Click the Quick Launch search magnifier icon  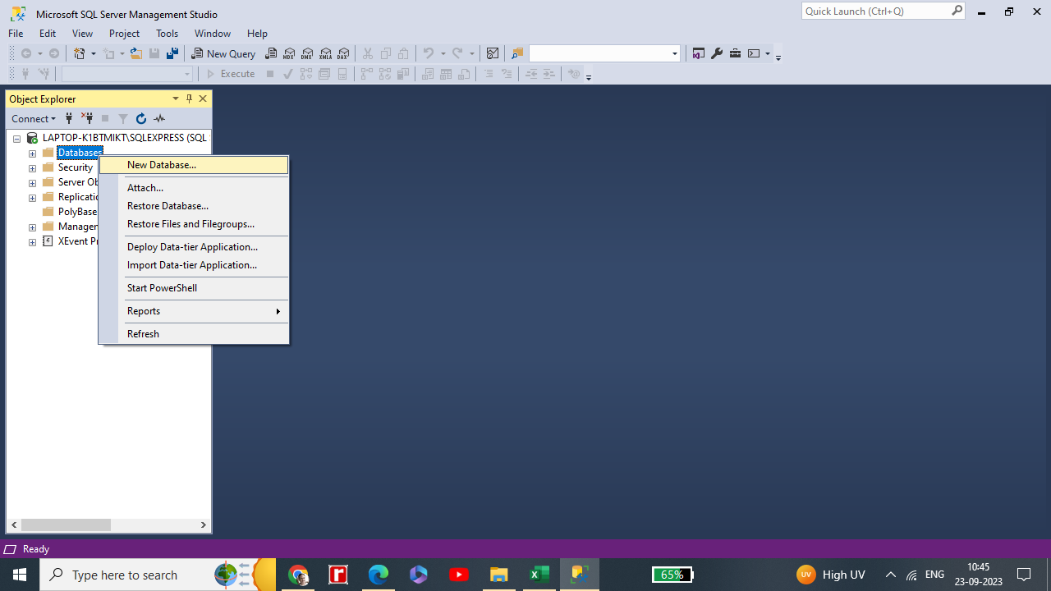[957, 11]
